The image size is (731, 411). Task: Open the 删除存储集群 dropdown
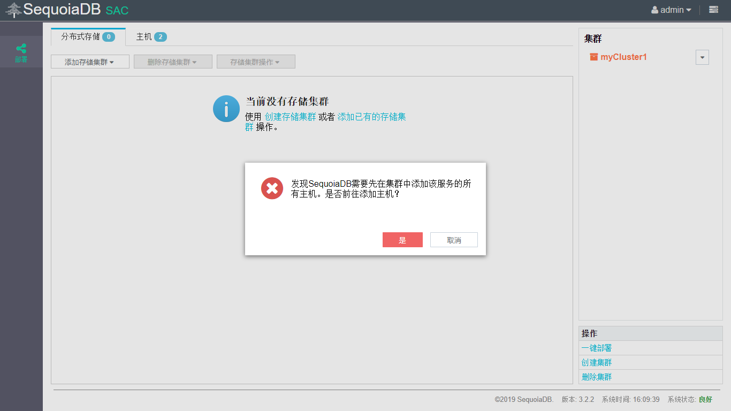click(x=173, y=62)
